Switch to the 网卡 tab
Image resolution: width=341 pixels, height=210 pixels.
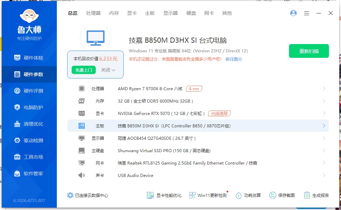point(209,13)
